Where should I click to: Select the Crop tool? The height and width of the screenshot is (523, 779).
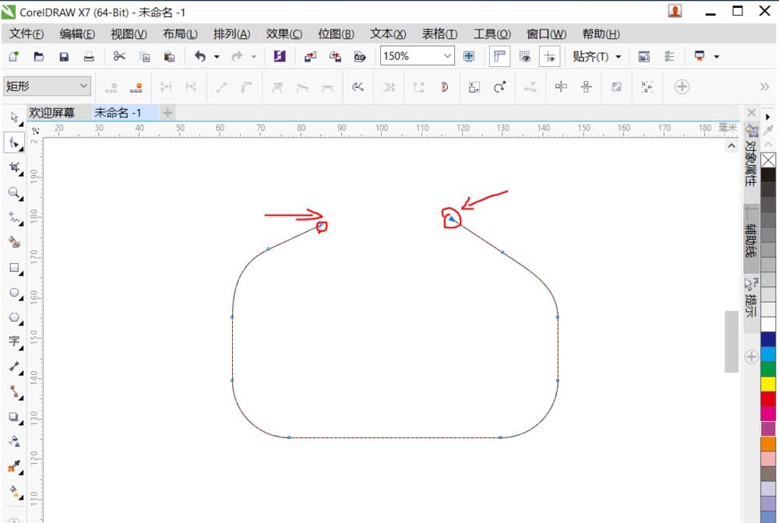click(16, 167)
